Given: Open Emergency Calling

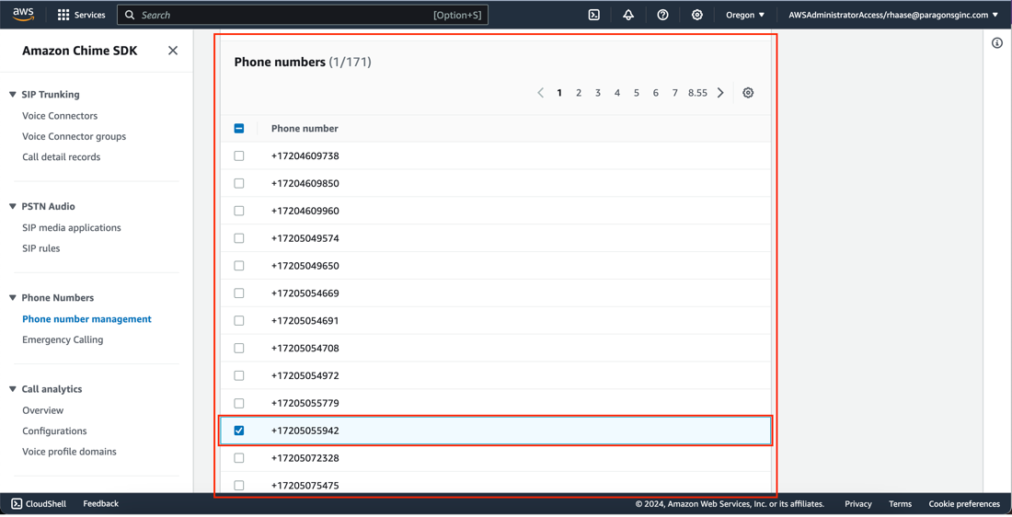Looking at the screenshot, I should [63, 339].
